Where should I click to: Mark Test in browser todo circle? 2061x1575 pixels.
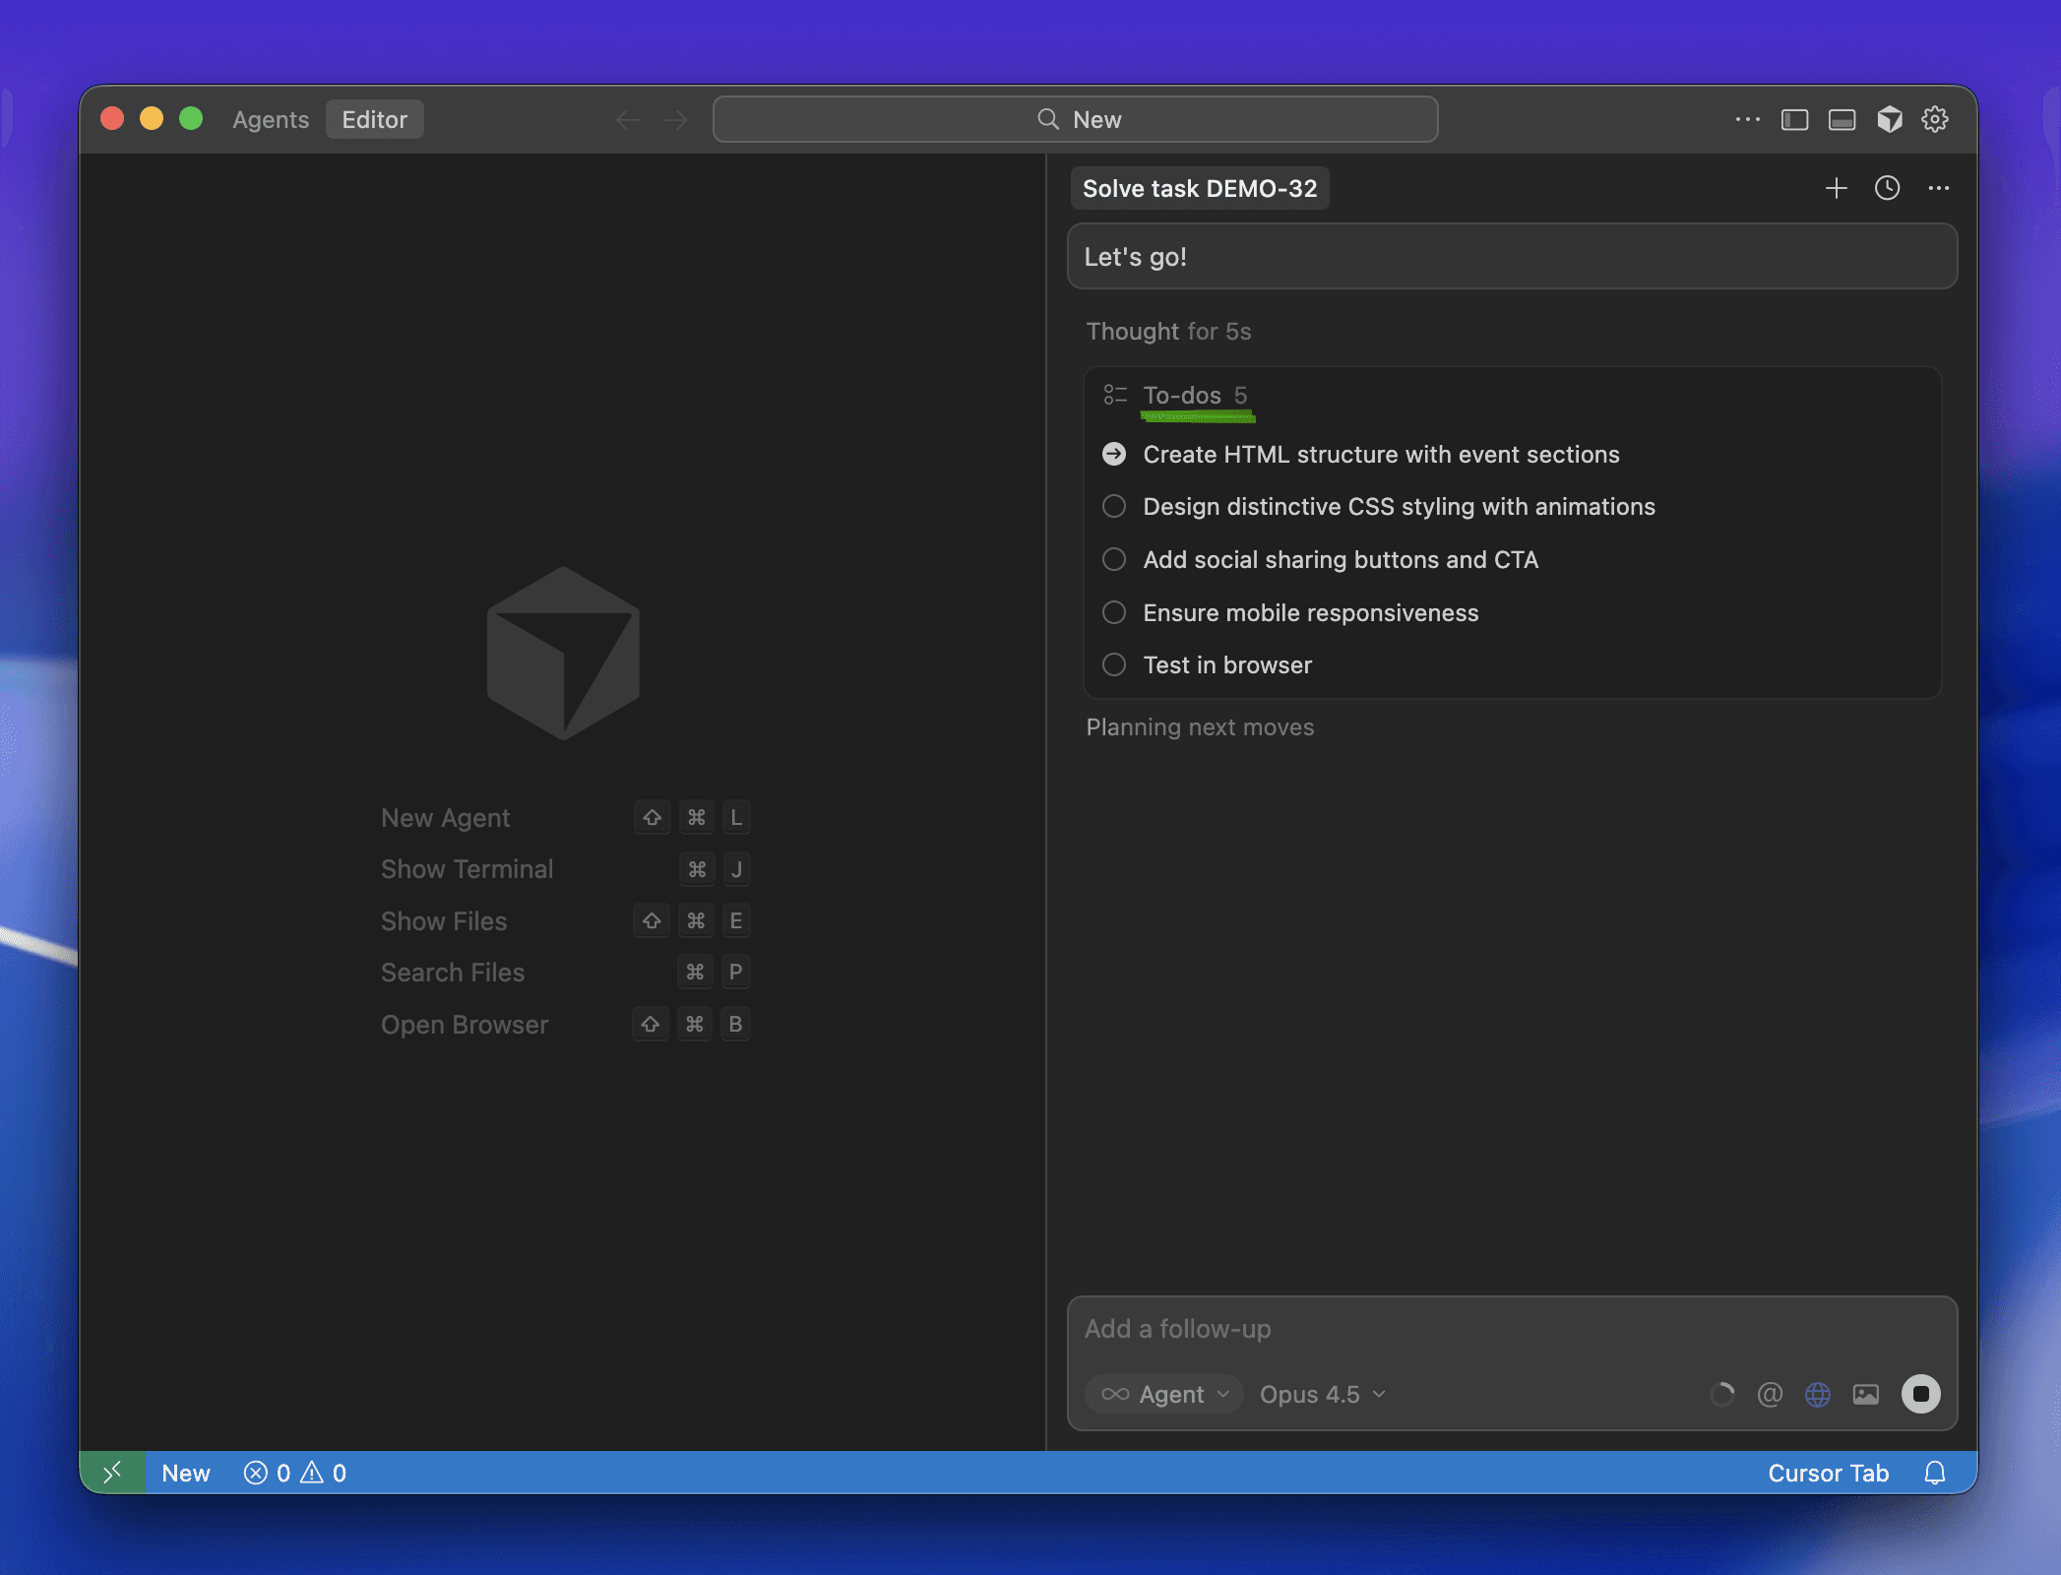[x=1114, y=664]
